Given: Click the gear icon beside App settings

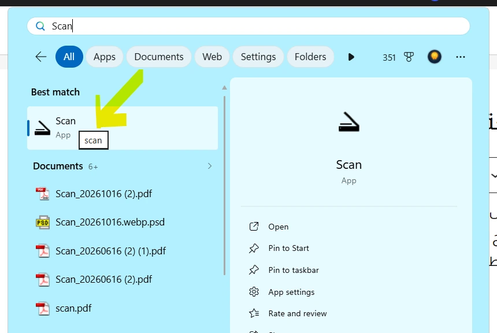Looking at the screenshot, I should [254, 292].
